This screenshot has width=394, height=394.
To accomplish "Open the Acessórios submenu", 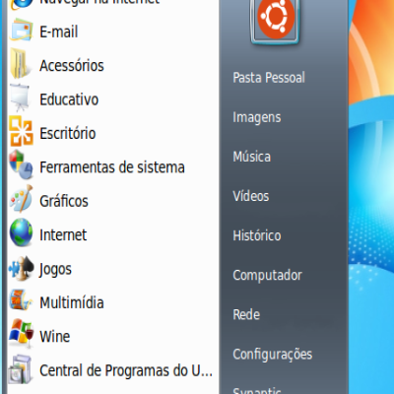I will pos(72,66).
